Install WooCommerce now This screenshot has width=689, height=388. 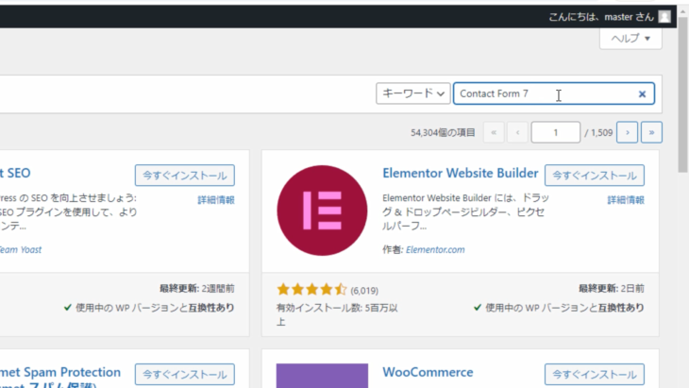[x=595, y=375]
